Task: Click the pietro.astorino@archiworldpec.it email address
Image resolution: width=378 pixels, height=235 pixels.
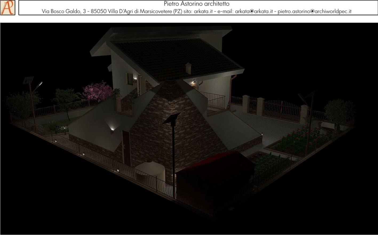Action: point(315,11)
